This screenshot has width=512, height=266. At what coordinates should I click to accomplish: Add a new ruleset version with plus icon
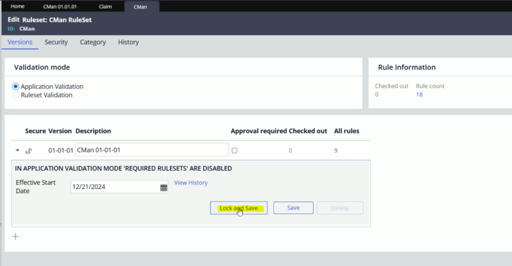pos(15,237)
